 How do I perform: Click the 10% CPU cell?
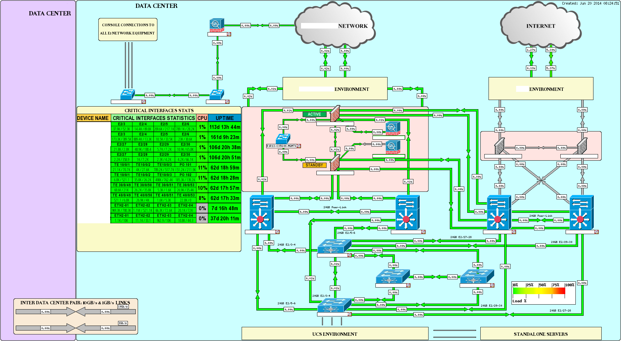202,188
